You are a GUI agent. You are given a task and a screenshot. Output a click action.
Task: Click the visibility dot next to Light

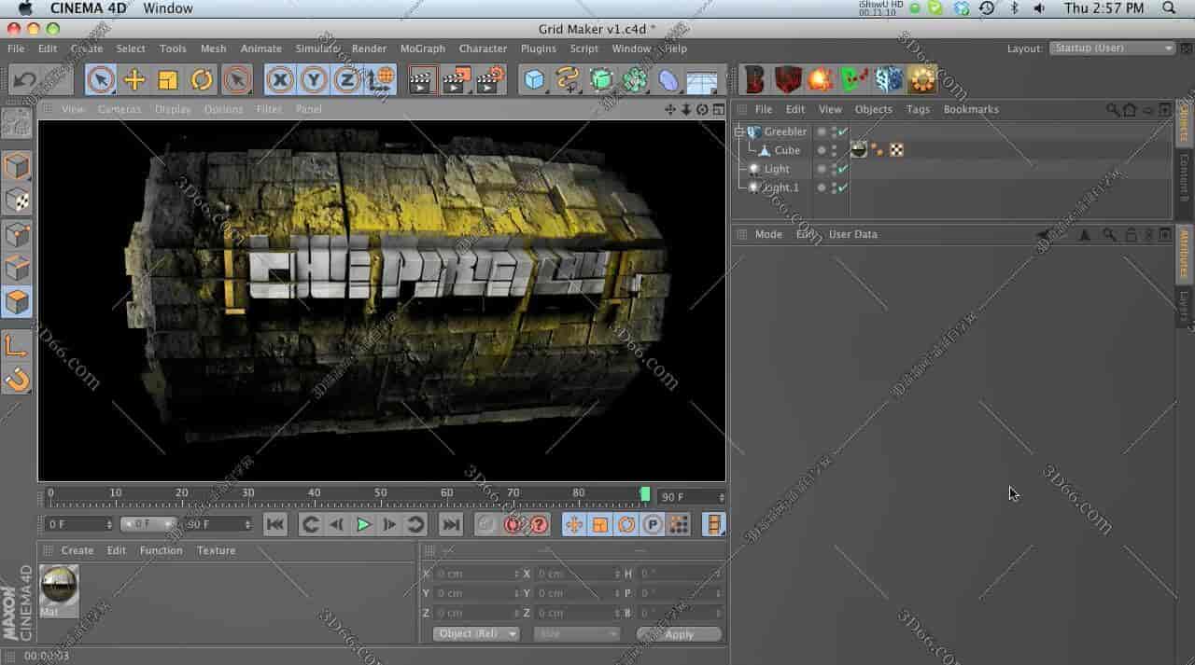click(x=821, y=169)
